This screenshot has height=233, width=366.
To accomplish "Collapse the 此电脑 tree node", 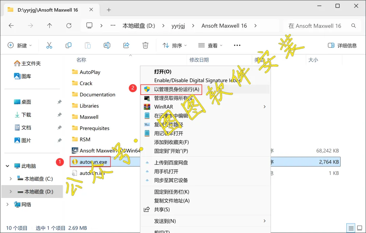I will 7,166.
